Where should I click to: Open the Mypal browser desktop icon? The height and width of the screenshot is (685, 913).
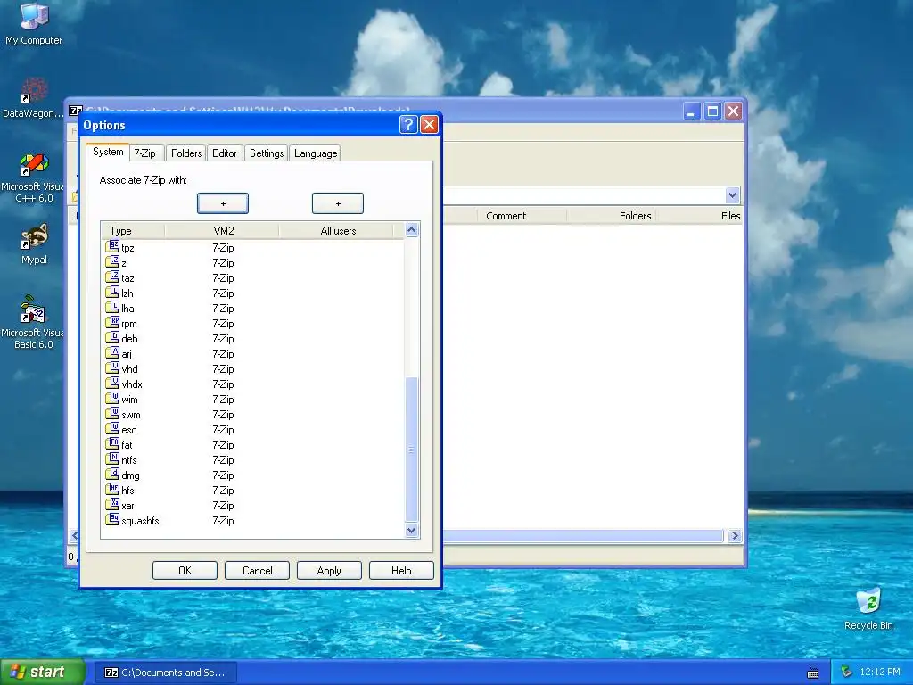coord(34,243)
